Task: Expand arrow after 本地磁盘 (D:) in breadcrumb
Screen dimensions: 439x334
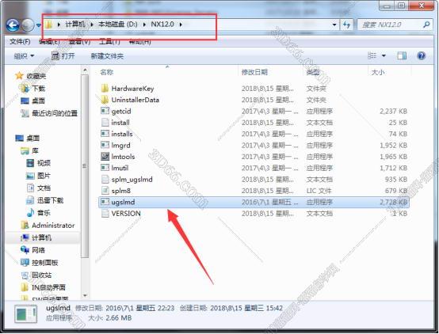Action: click(x=144, y=25)
